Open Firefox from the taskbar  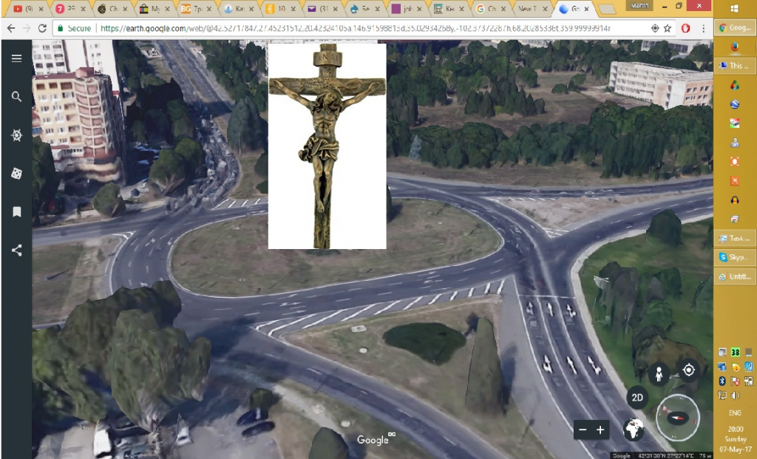pos(735,47)
